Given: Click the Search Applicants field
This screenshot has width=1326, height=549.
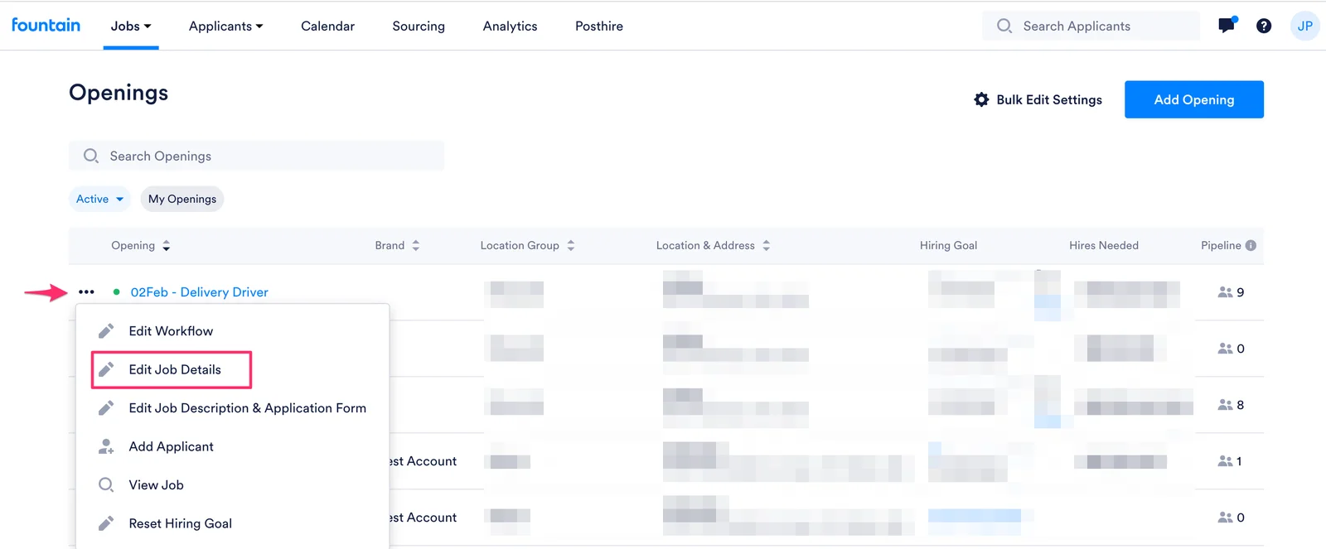Looking at the screenshot, I should tap(1091, 26).
